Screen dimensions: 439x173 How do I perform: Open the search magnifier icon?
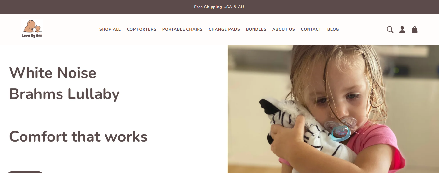click(x=390, y=30)
